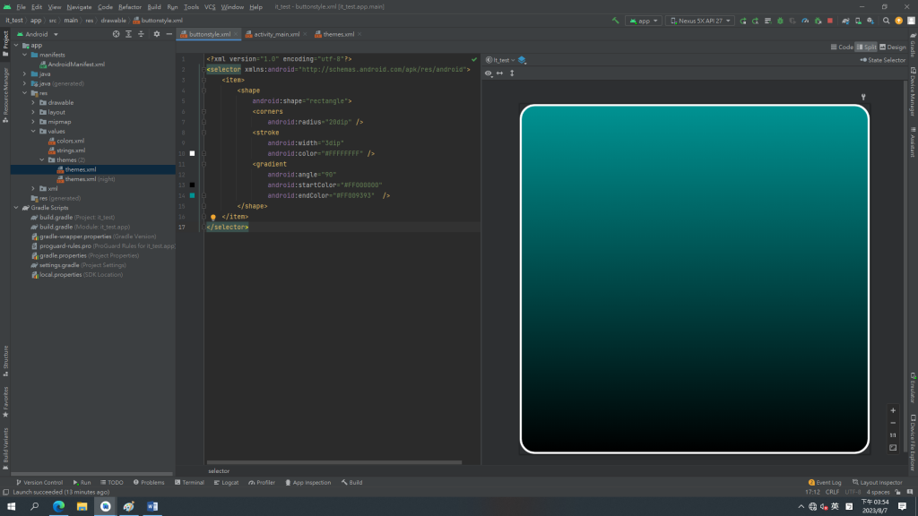Screen dimensions: 918x516
Task: Expand the mipmap folder in tree
Action: (33, 122)
